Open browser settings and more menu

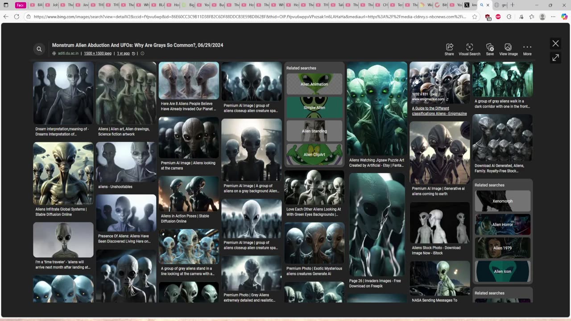(554, 16)
